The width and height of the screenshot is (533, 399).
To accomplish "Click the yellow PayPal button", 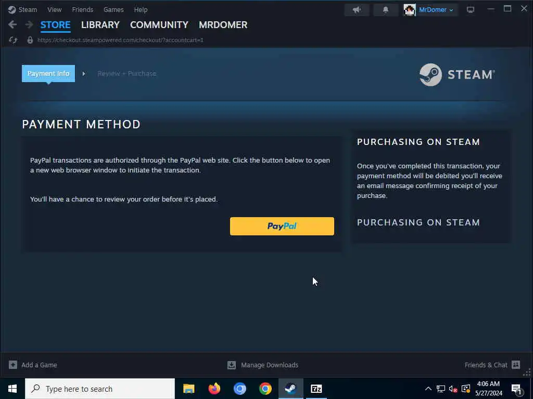I will [282, 226].
